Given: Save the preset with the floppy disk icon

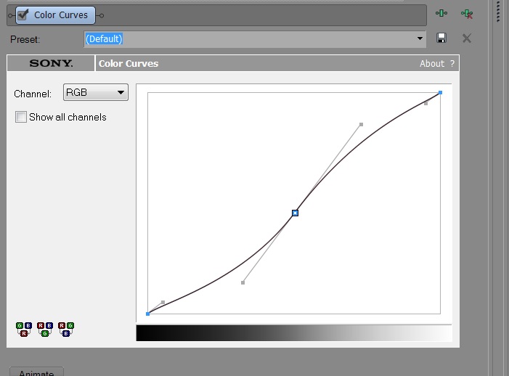Looking at the screenshot, I should 441,38.
